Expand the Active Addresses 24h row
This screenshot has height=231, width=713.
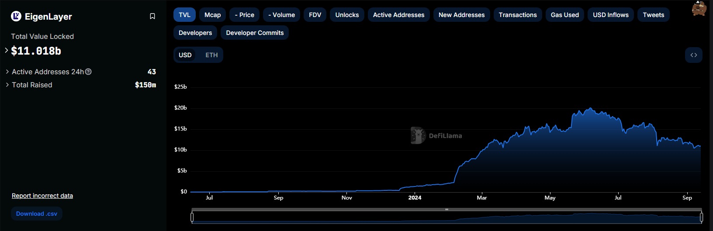(x=7, y=72)
